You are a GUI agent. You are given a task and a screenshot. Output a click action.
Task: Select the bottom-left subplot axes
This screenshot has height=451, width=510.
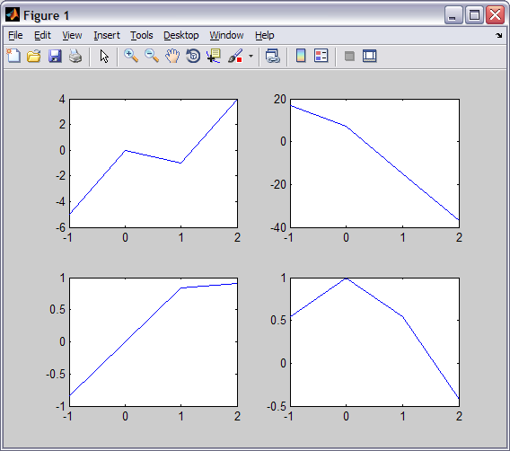pos(154,342)
